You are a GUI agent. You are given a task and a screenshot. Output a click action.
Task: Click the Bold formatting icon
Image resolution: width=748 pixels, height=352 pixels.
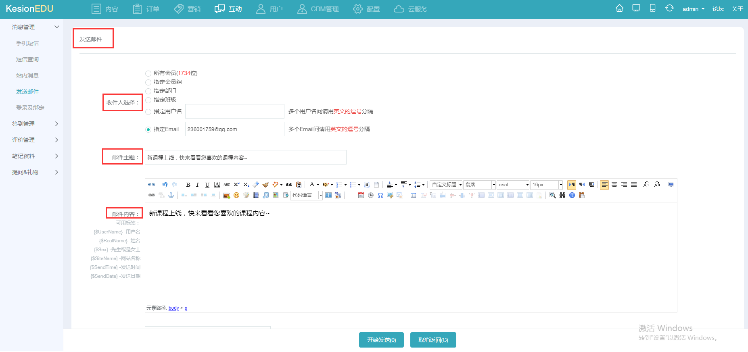click(188, 185)
